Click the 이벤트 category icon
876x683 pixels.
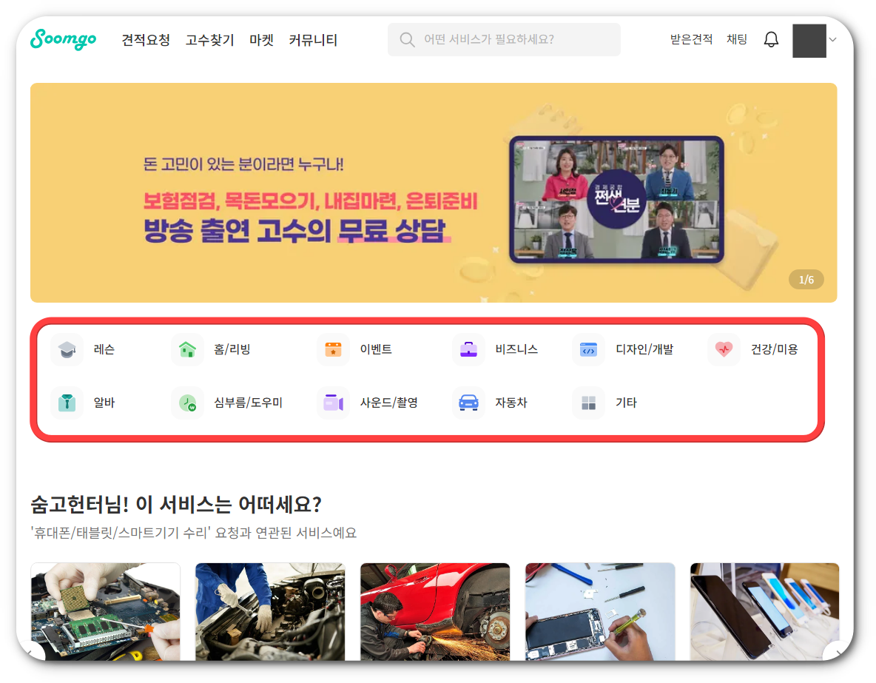pyautogui.click(x=333, y=349)
